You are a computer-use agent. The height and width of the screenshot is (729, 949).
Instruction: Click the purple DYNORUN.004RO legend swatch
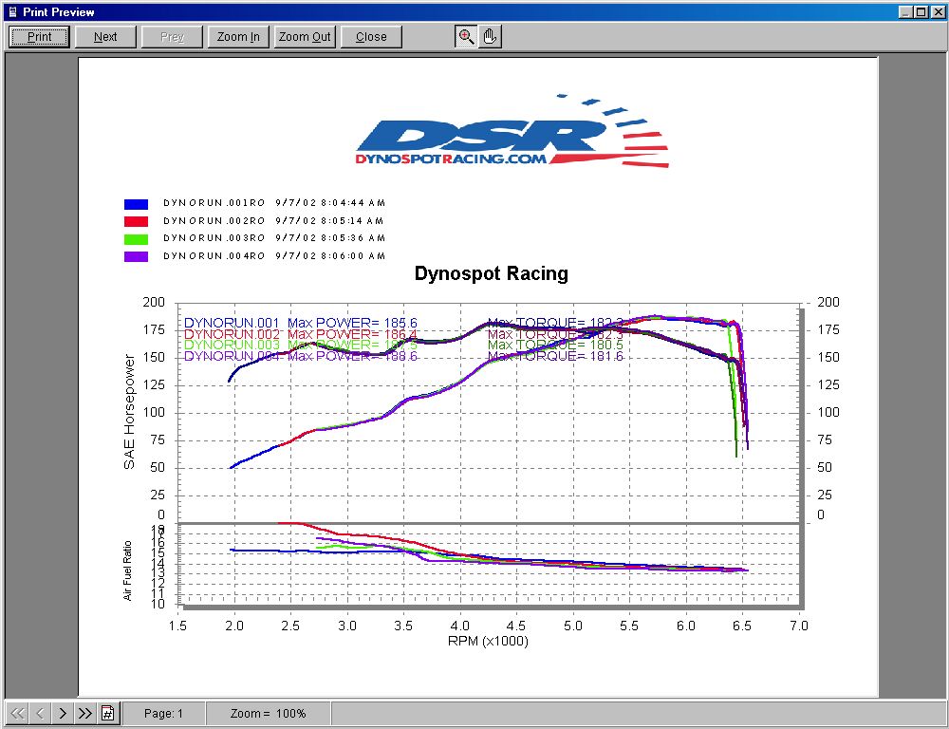(136, 256)
